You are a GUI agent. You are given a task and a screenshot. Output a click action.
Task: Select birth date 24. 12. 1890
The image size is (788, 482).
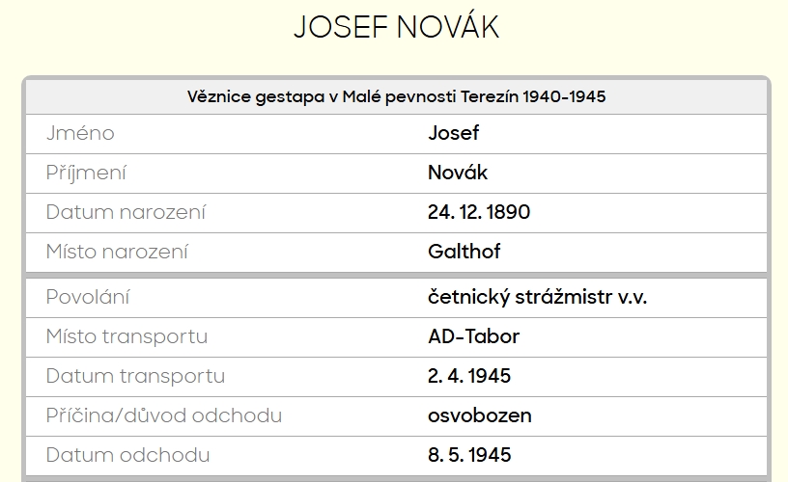(x=479, y=213)
